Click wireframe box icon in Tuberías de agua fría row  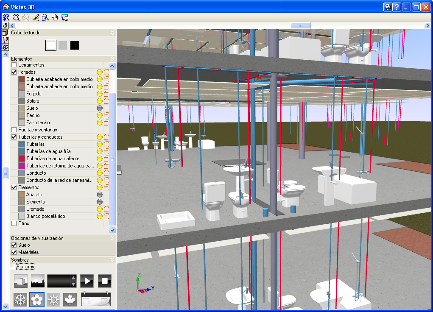106,151
